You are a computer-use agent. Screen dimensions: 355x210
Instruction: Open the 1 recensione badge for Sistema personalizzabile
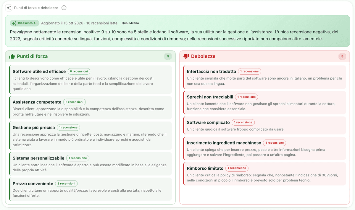pyautogui.click(x=78, y=158)
